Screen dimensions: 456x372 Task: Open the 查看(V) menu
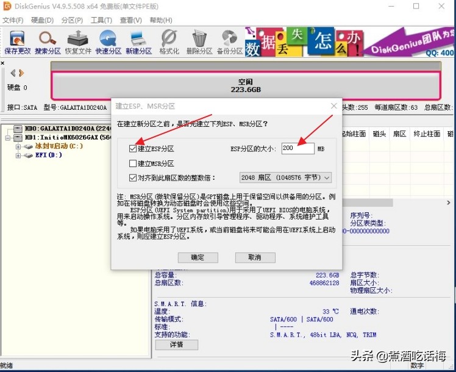click(131, 20)
